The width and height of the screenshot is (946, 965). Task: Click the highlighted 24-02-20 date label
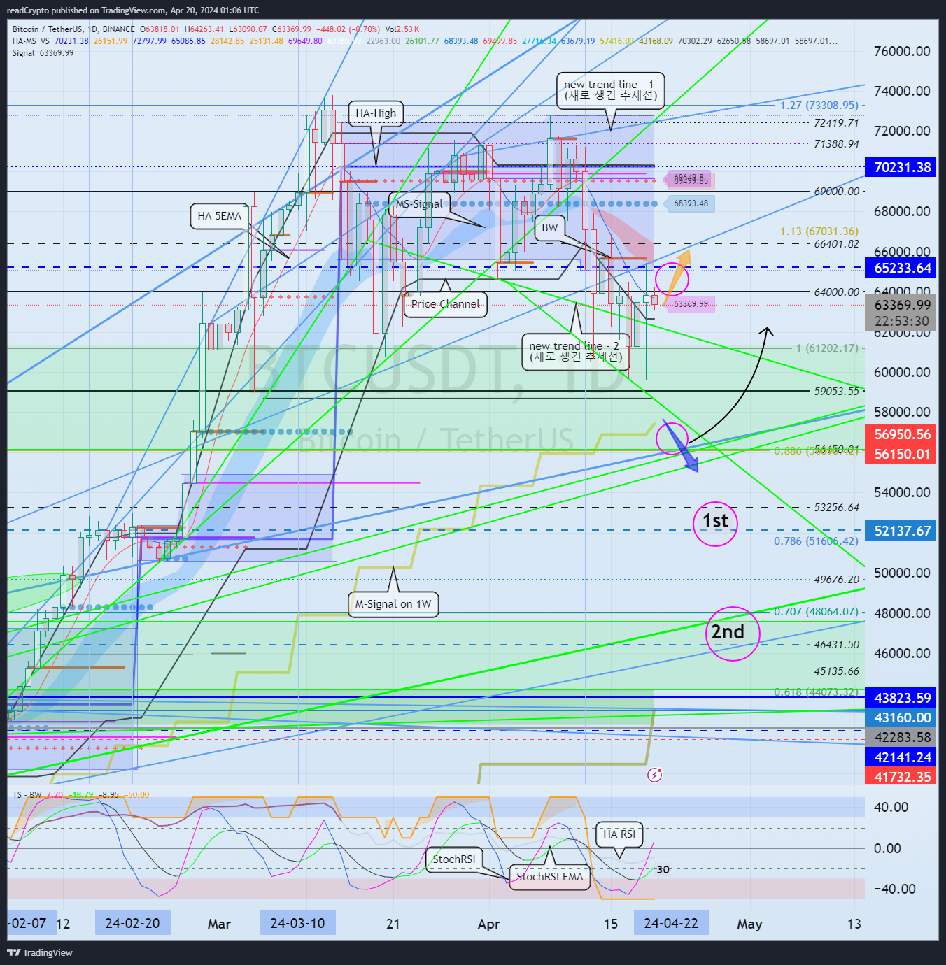tap(132, 923)
